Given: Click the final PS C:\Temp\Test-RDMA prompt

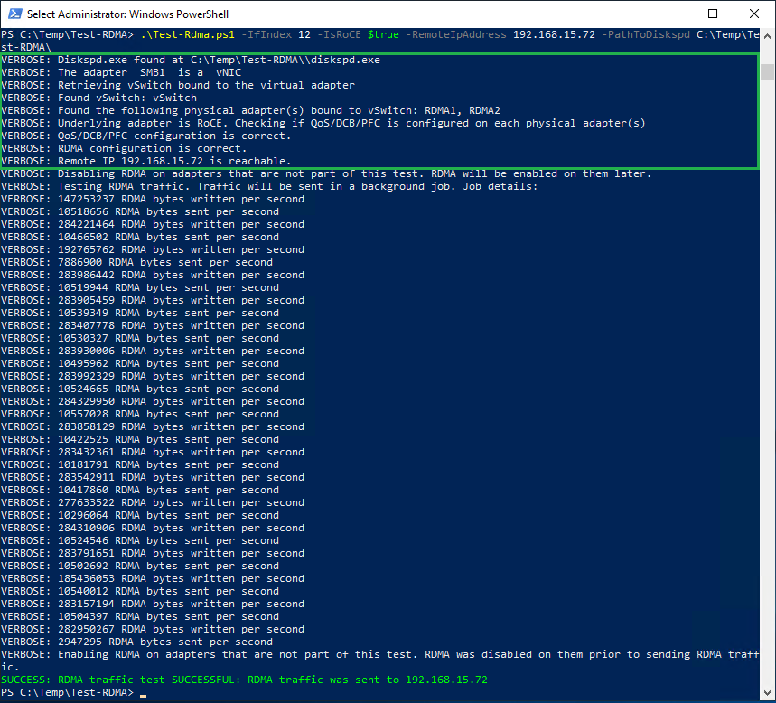Looking at the screenshot, I should (68, 691).
